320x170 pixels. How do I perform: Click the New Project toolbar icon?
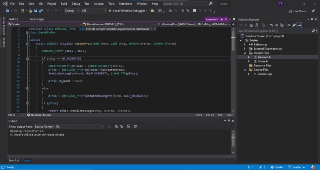click(x=23, y=11)
